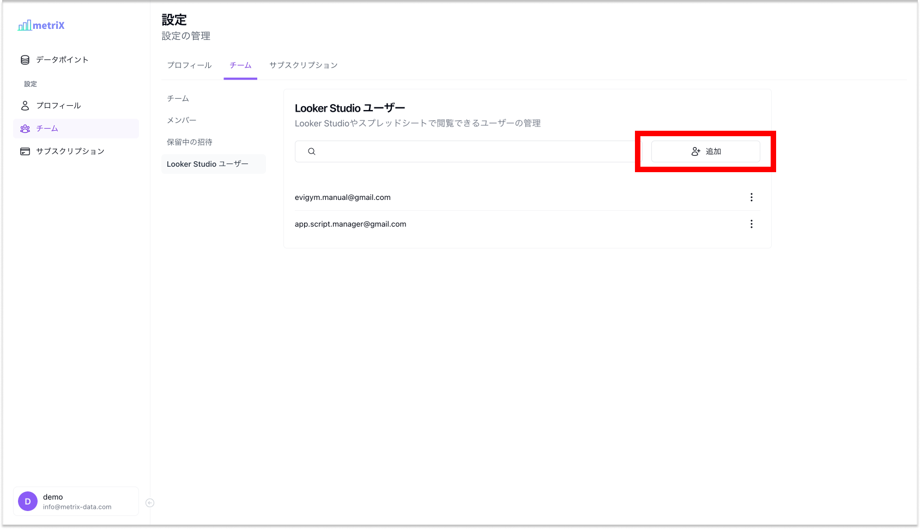Select the evigym.manual@gmail.com entry

point(343,197)
